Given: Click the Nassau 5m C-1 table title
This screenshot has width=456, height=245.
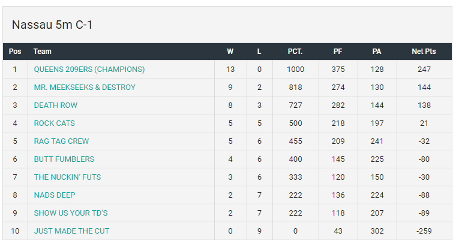Looking at the screenshot, I should (x=52, y=25).
